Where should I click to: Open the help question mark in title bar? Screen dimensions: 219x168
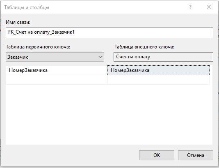coord(190,7)
